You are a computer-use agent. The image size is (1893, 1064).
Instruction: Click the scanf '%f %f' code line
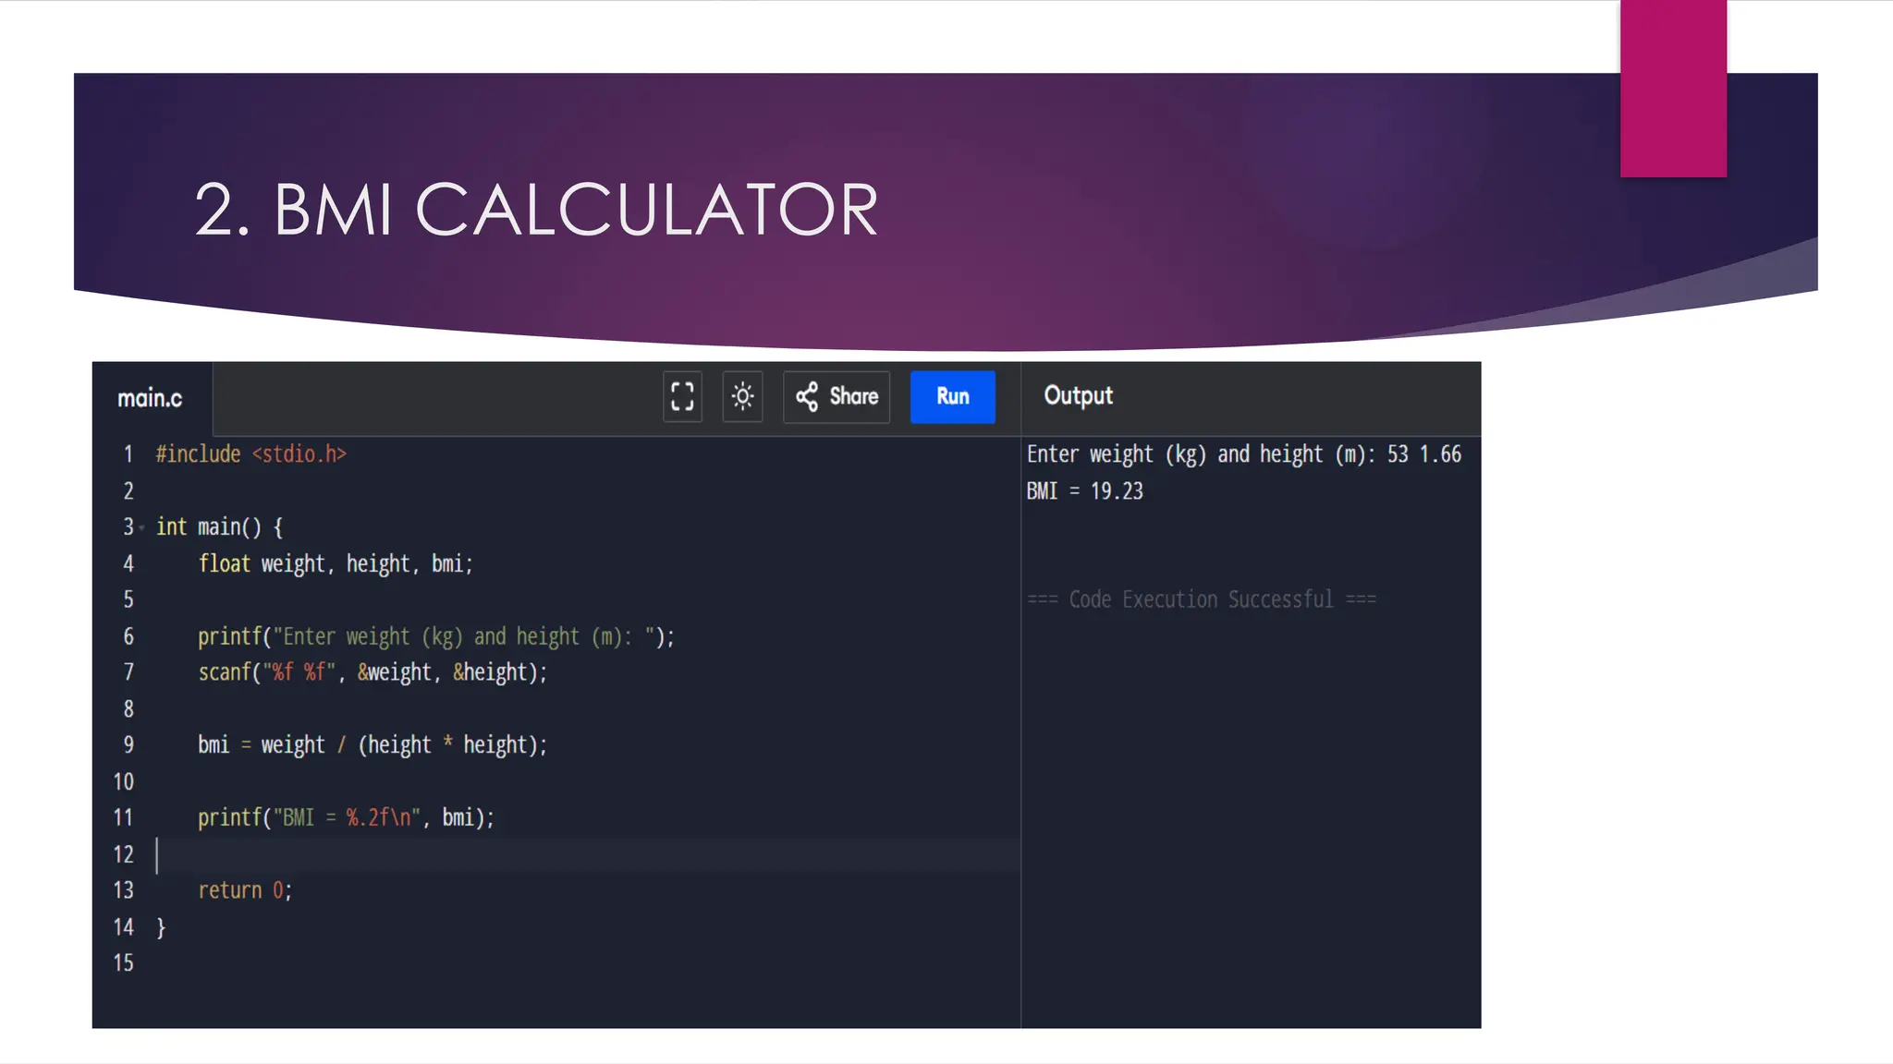tap(372, 672)
